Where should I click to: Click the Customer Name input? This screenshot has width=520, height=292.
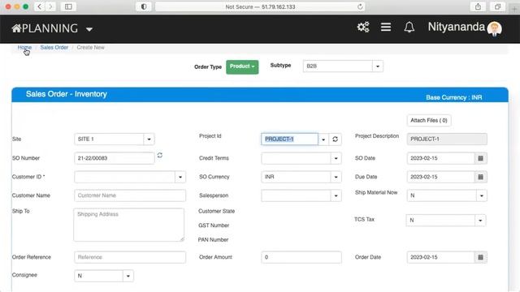[x=130, y=195]
